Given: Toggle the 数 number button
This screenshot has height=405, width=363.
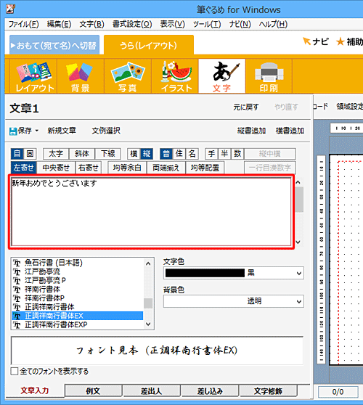Looking at the screenshot, I should (x=237, y=154).
